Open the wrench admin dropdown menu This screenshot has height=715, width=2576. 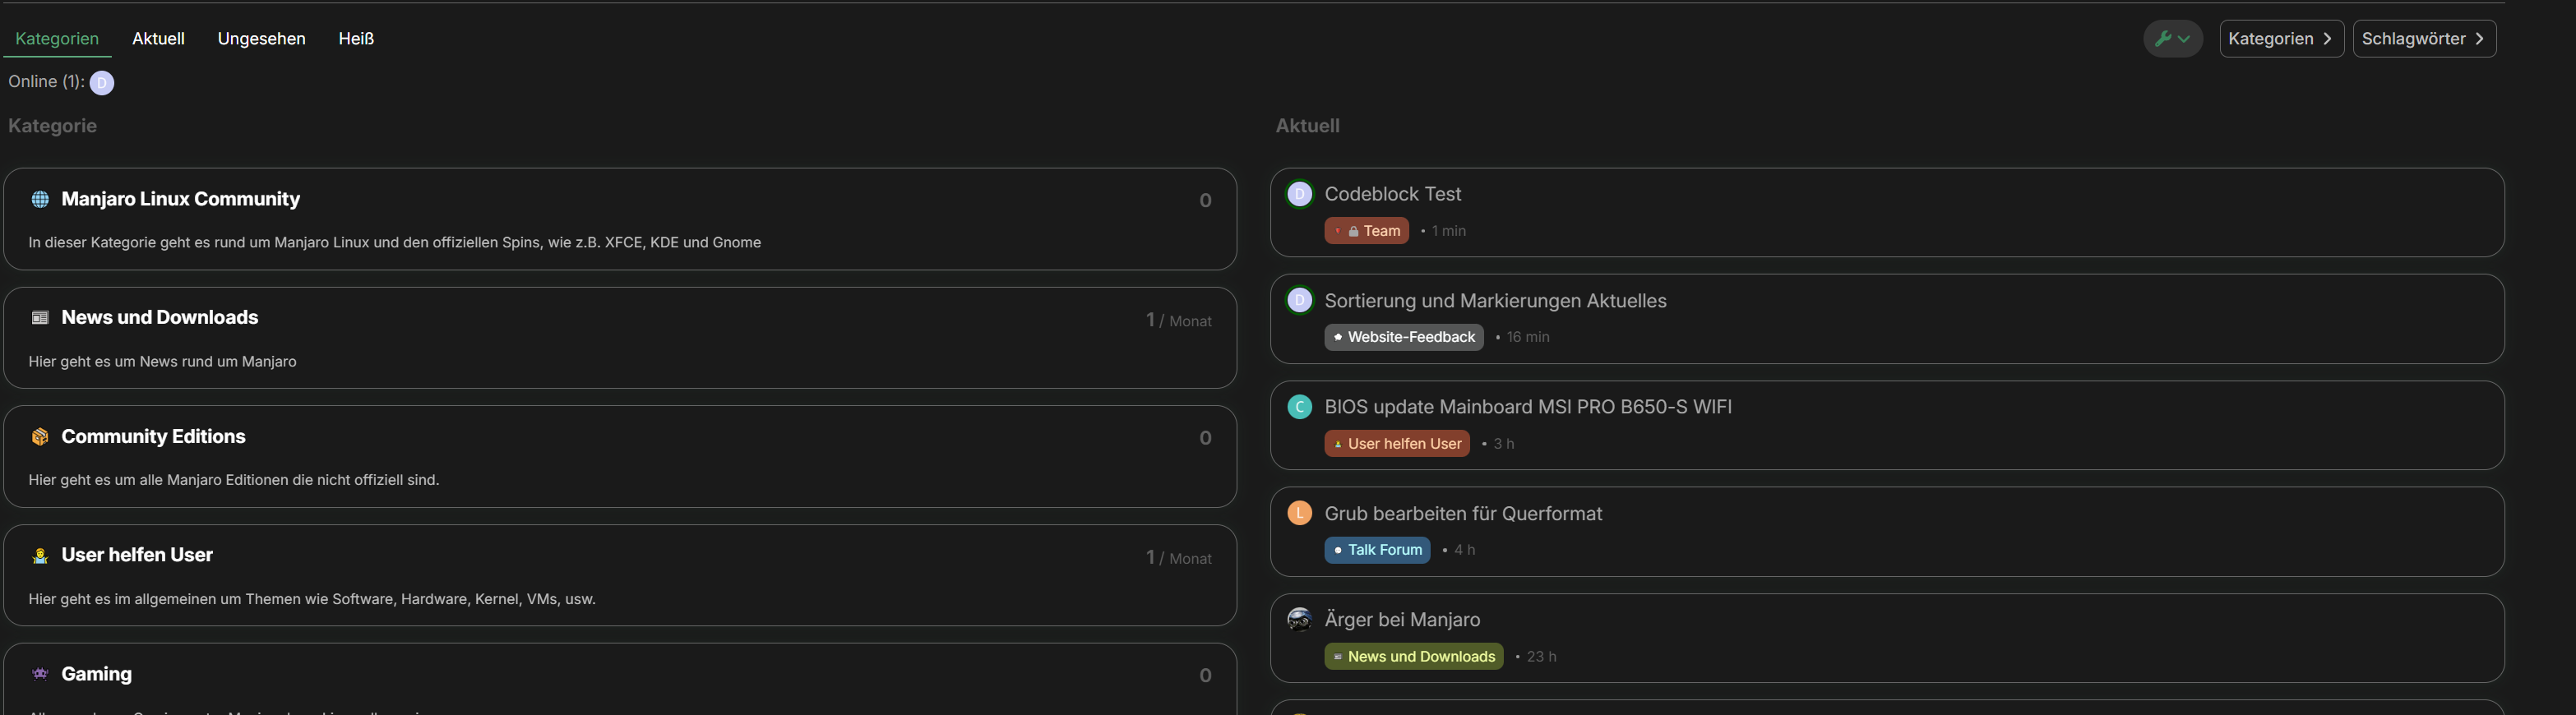(2172, 39)
